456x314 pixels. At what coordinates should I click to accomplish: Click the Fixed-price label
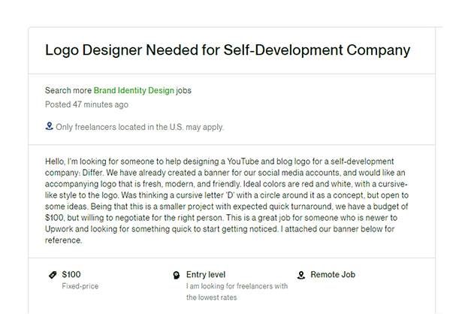(80, 286)
